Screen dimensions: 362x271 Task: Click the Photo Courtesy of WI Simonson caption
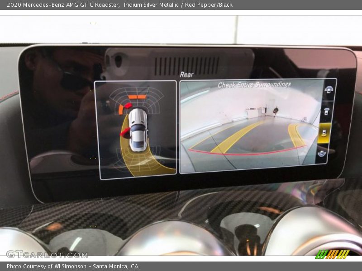pos(72,266)
